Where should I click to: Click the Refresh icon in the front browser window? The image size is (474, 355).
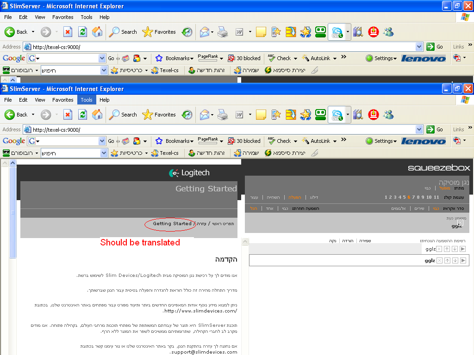[82, 115]
